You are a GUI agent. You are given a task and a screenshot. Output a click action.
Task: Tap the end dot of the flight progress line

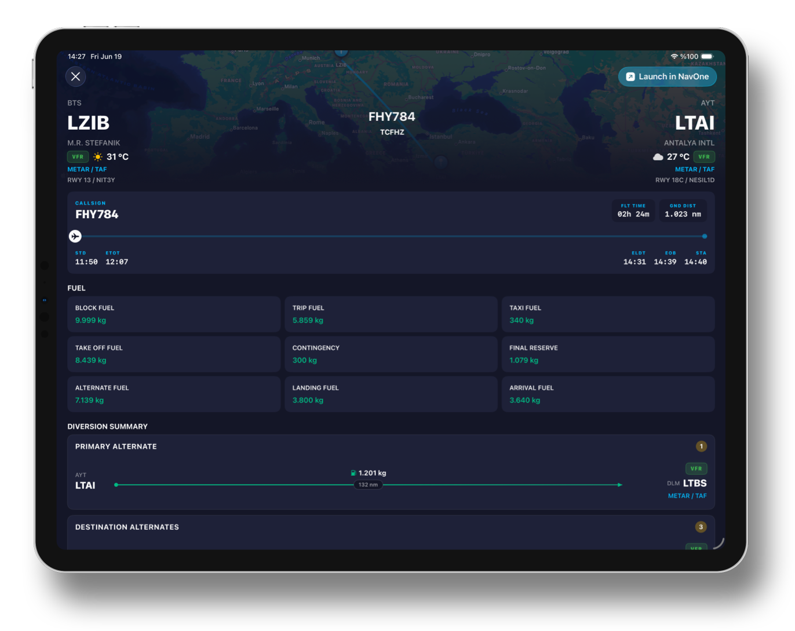(705, 236)
